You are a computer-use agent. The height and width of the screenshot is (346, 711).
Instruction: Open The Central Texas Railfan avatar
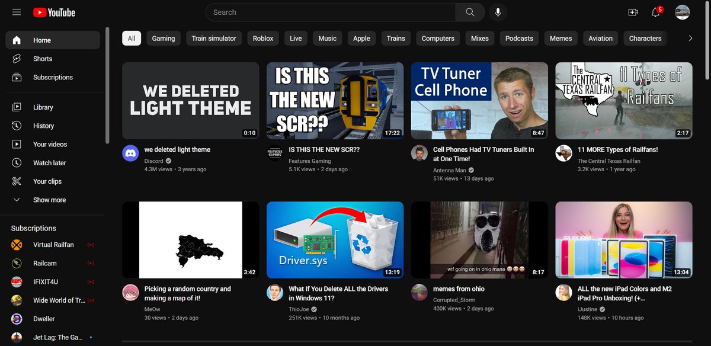pyautogui.click(x=563, y=153)
